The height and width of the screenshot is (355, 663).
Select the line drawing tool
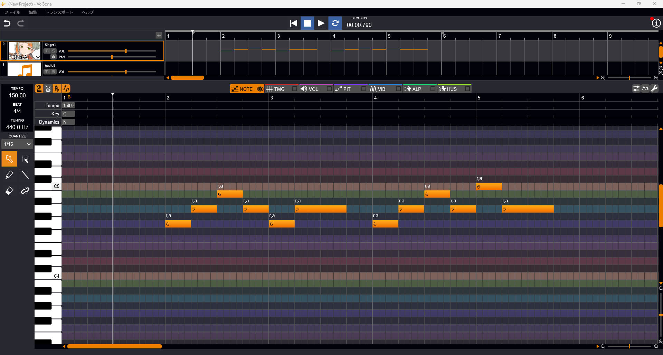click(25, 175)
